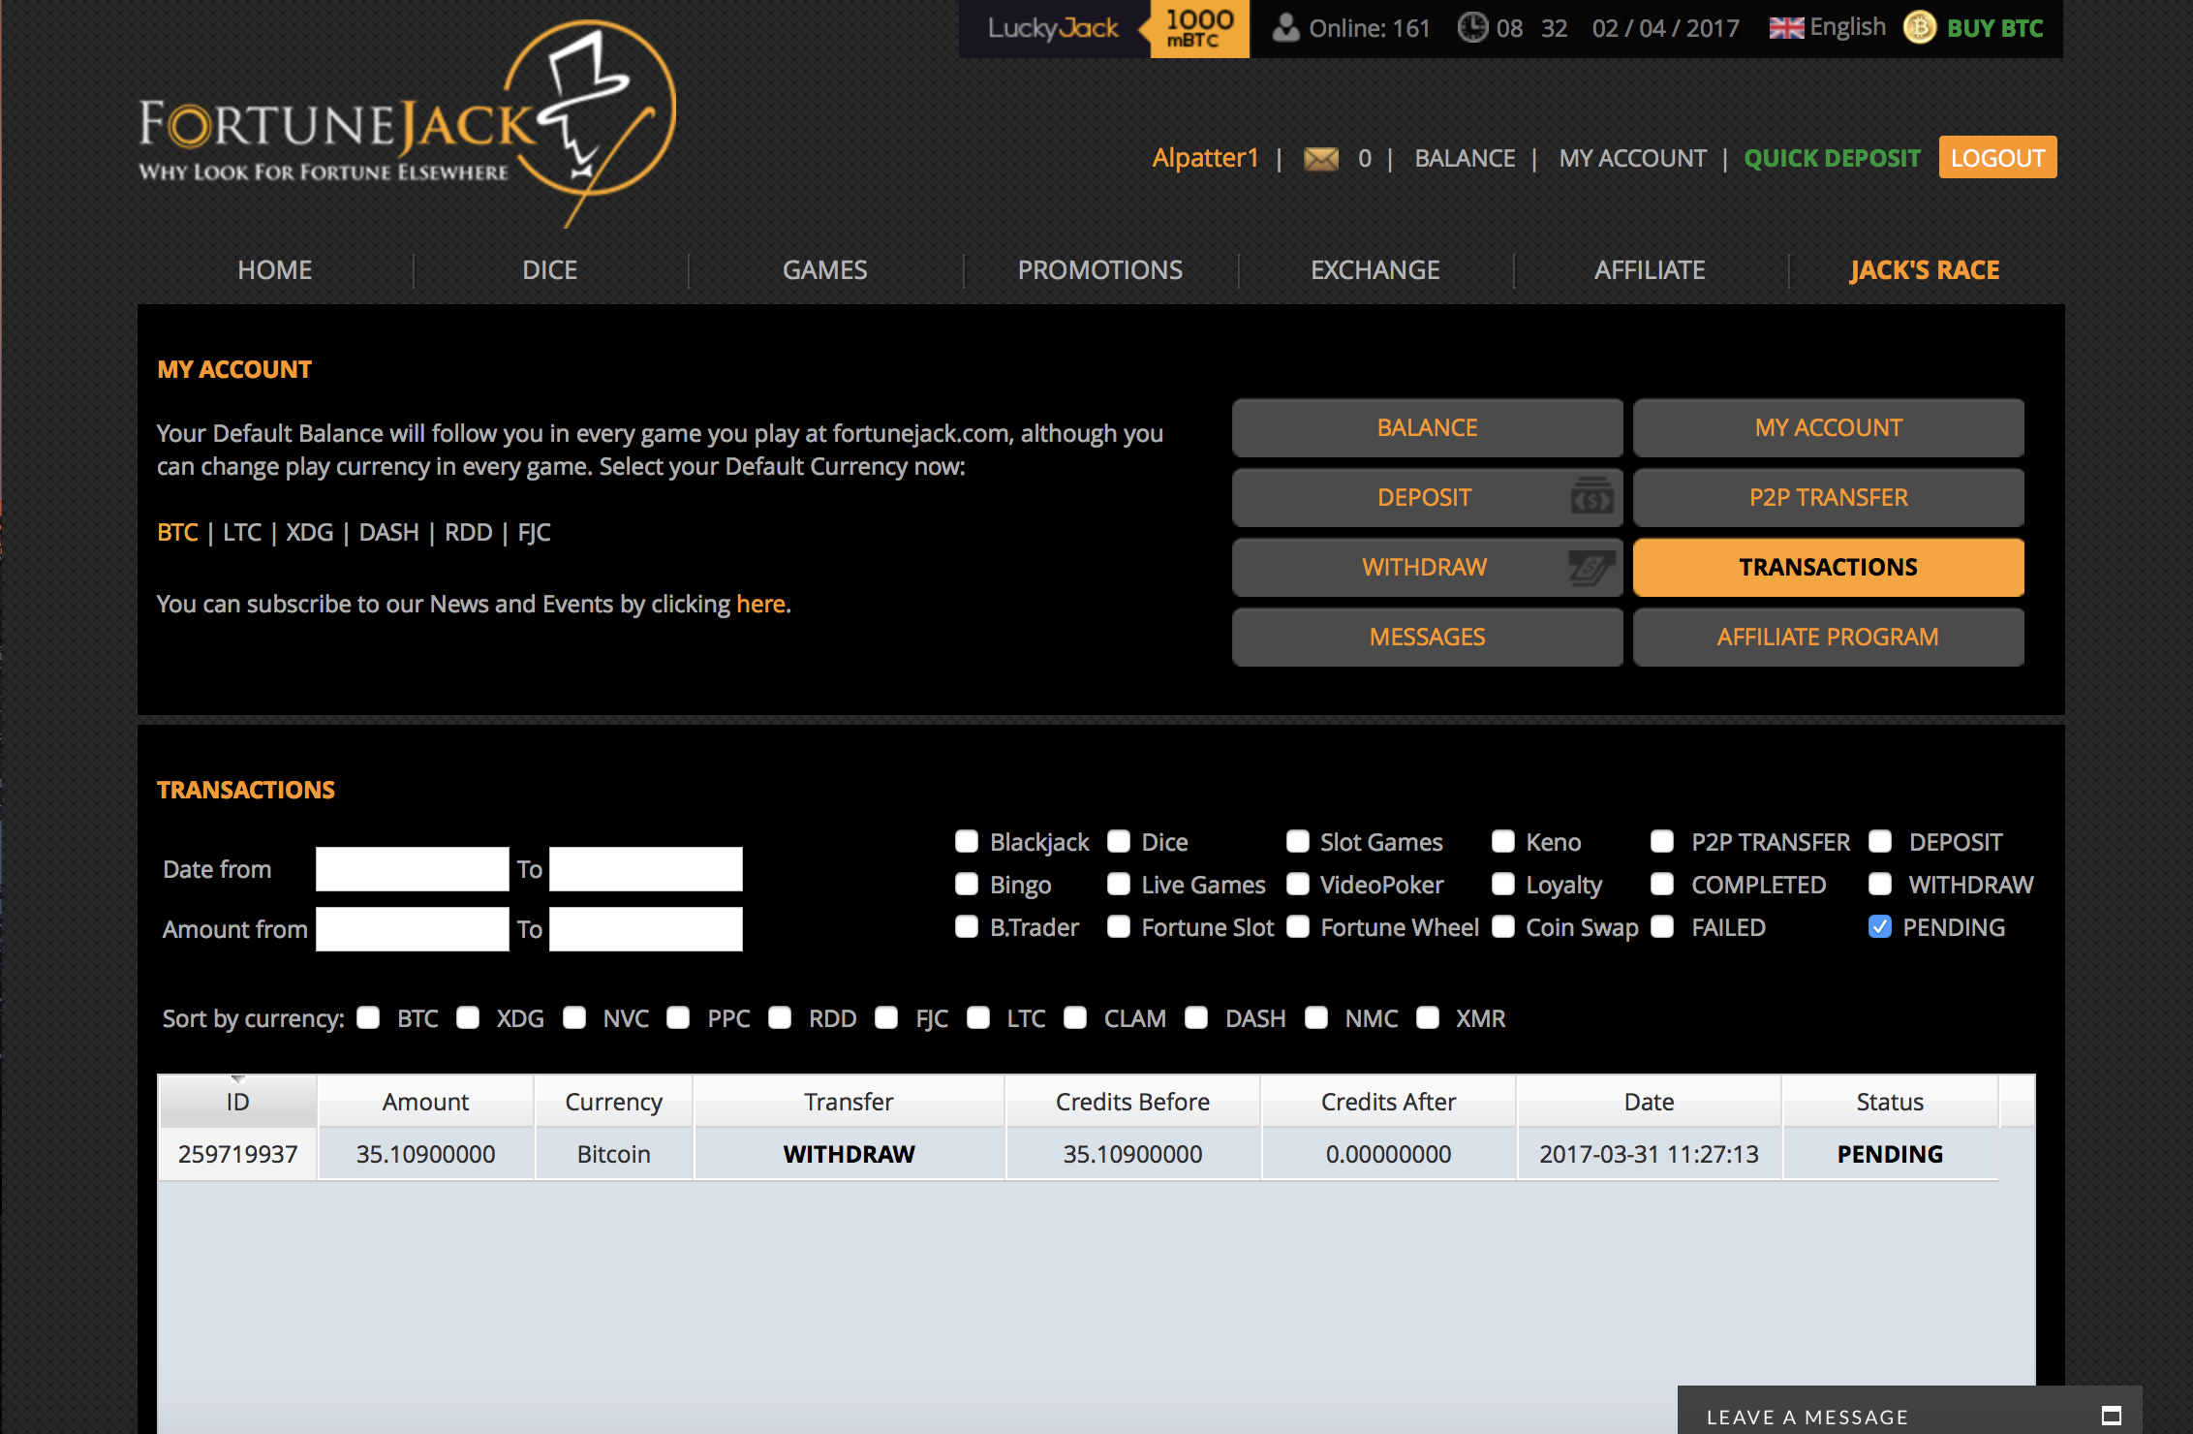Image resolution: width=2193 pixels, height=1434 pixels.
Task: Check the Slot Games filter
Action: tap(1298, 841)
